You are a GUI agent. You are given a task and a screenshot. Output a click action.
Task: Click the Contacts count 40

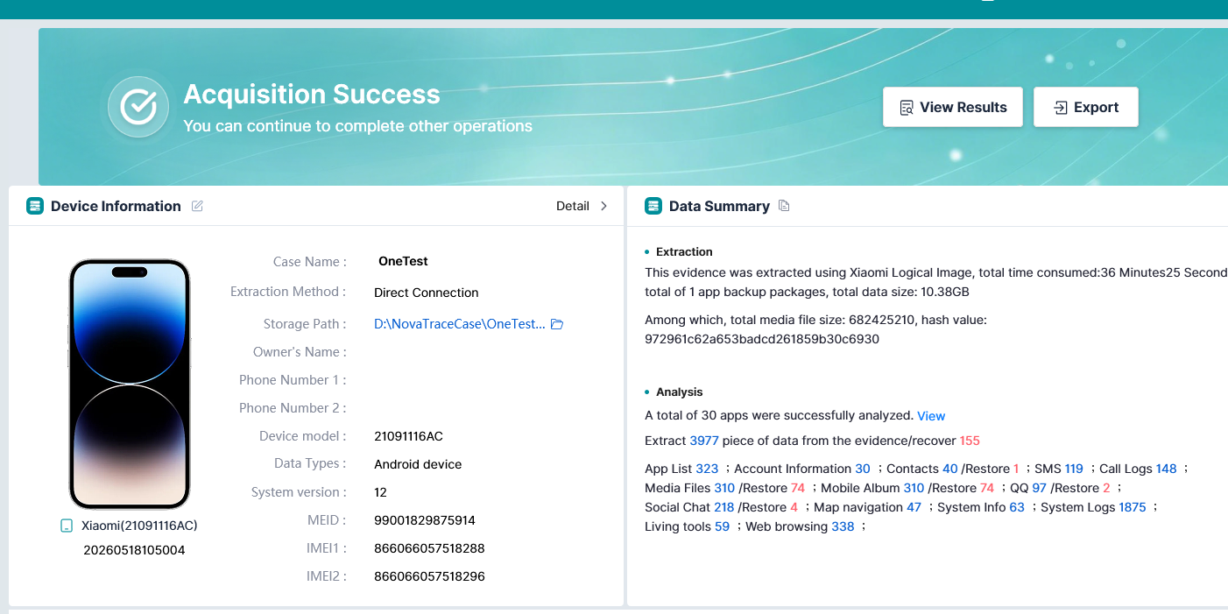950,469
